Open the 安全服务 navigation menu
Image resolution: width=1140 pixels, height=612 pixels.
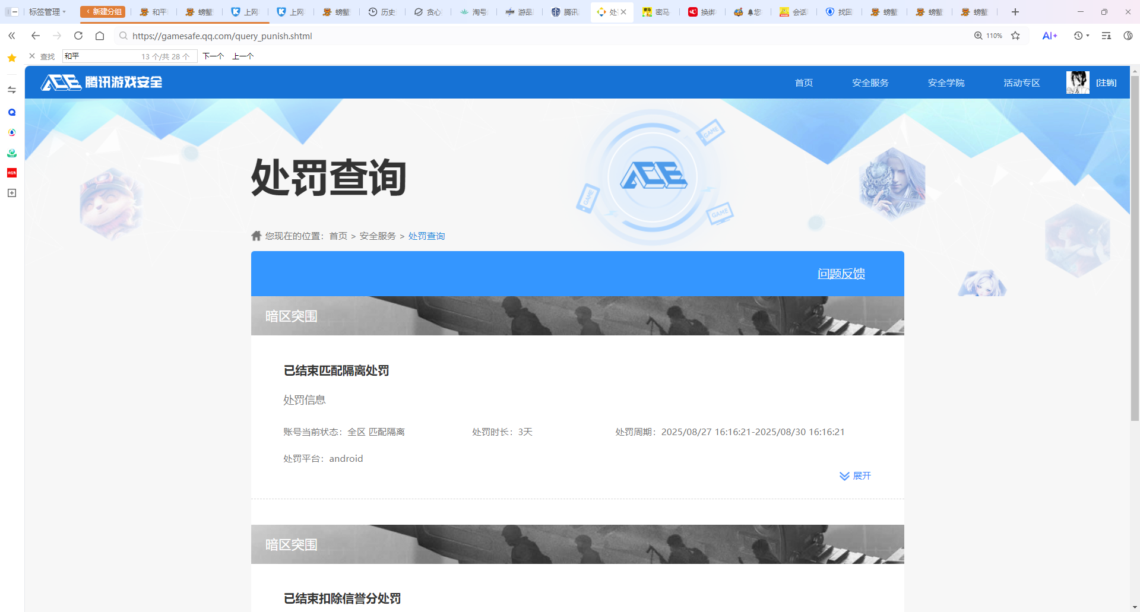point(870,83)
